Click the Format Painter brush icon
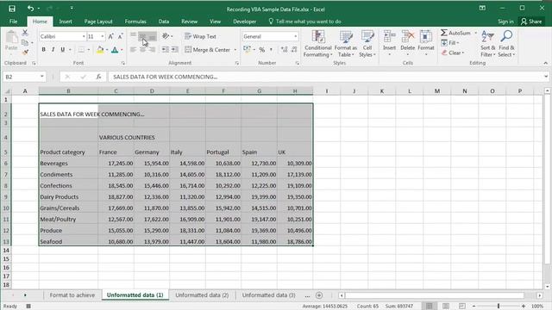The height and width of the screenshot is (310, 552). pos(25,52)
